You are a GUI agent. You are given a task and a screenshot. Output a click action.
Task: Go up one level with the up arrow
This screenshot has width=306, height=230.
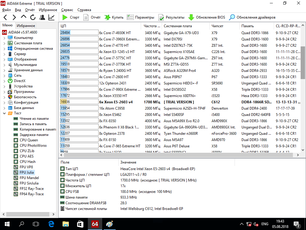(x=23, y=17)
